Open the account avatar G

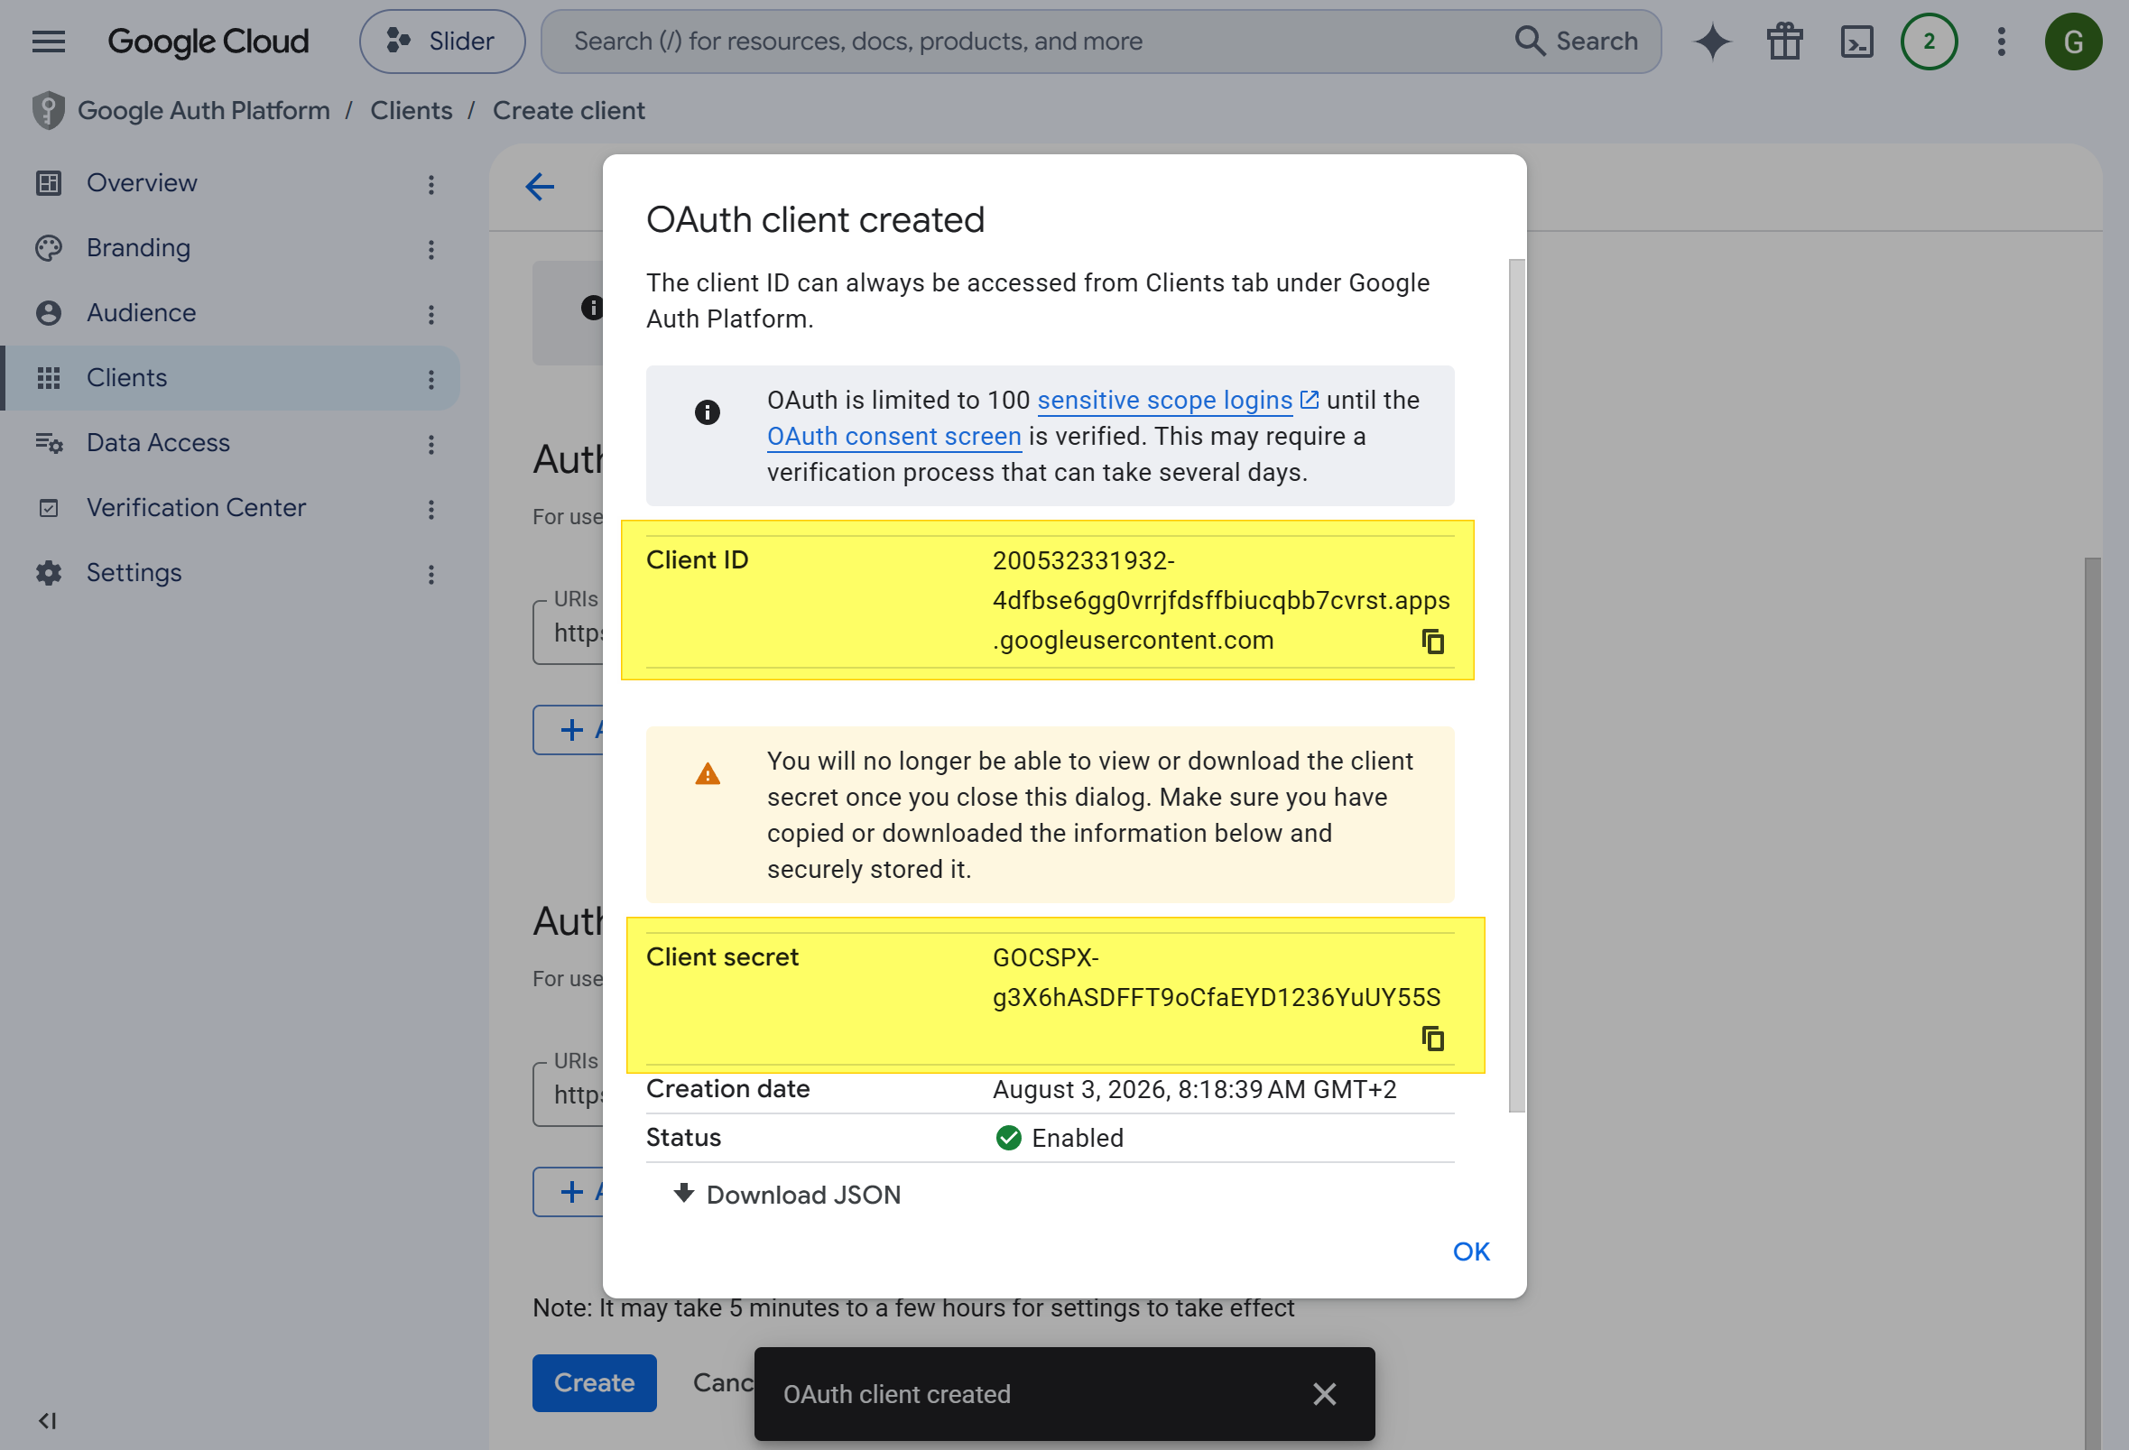click(2073, 42)
